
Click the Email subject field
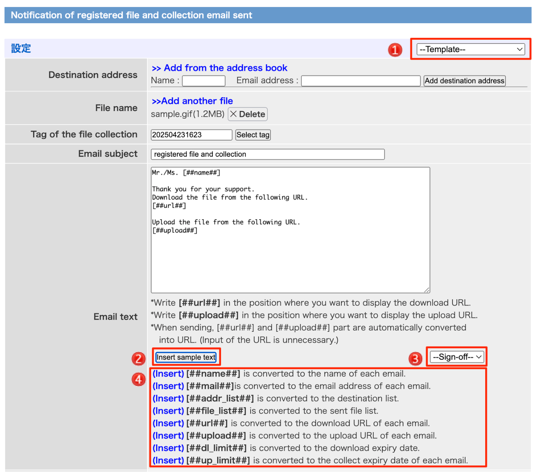[267, 155]
